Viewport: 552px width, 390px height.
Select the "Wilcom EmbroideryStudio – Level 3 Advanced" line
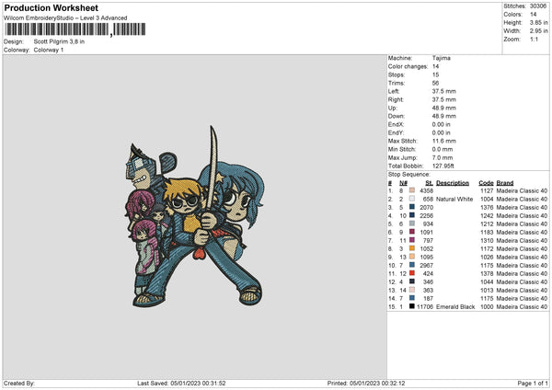[x=65, y=18]
